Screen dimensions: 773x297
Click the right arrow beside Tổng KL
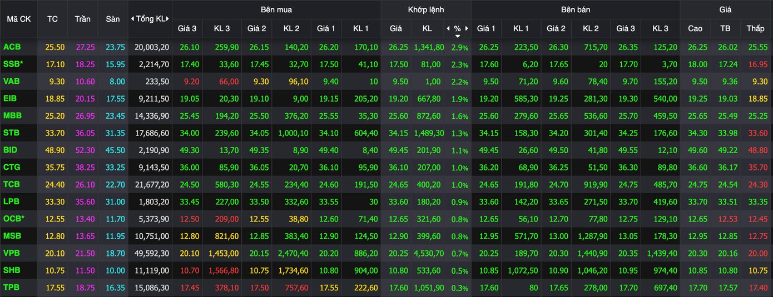click(x=169, y=19)
